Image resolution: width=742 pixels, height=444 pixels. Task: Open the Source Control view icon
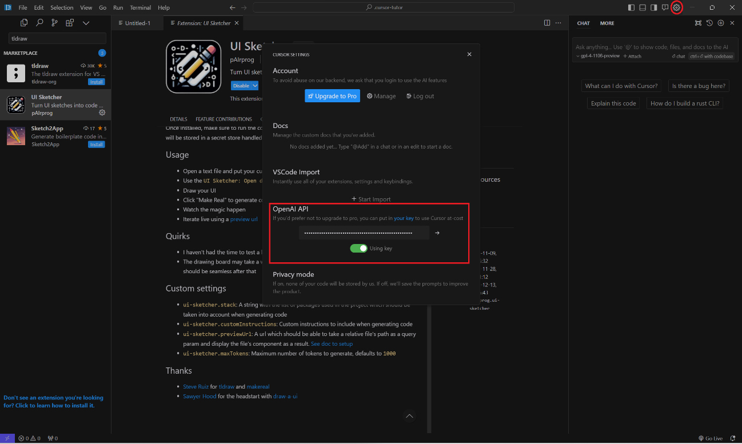[x=54, y=23]
